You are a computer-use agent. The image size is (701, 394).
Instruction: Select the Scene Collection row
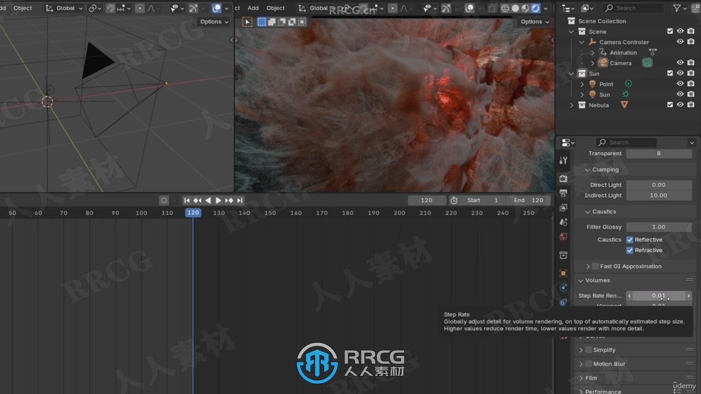point(602,21)
